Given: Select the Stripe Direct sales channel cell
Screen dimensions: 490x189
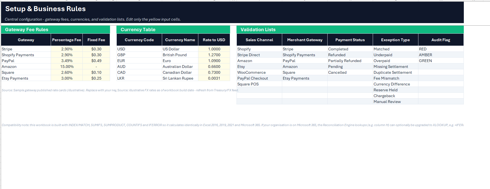Looking at the screenshot, I should click(x=259, y=55).
